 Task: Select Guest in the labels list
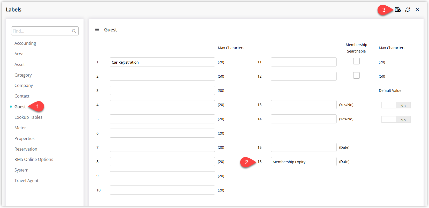20,107
